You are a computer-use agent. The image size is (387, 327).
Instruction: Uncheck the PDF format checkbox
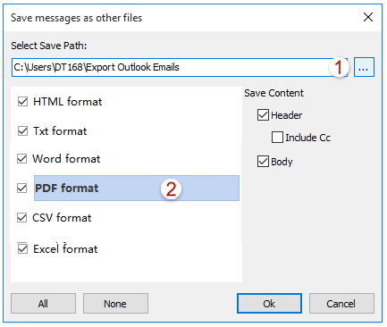[x=21, y=188]
